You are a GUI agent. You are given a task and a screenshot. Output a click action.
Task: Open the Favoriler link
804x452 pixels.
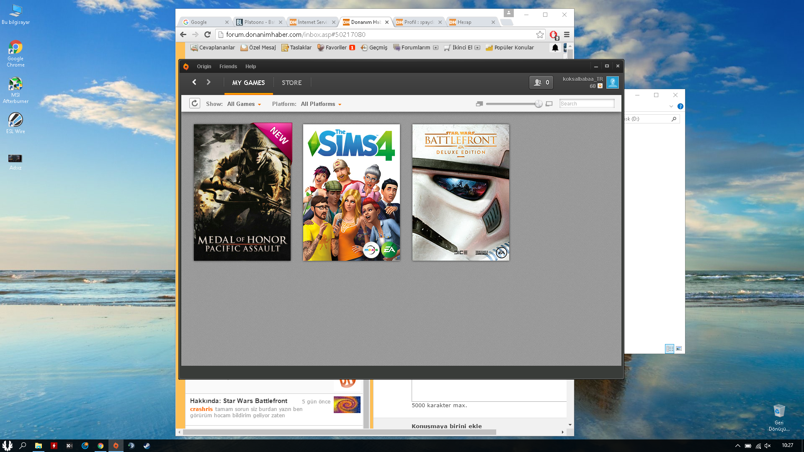[x=332, y=48]
